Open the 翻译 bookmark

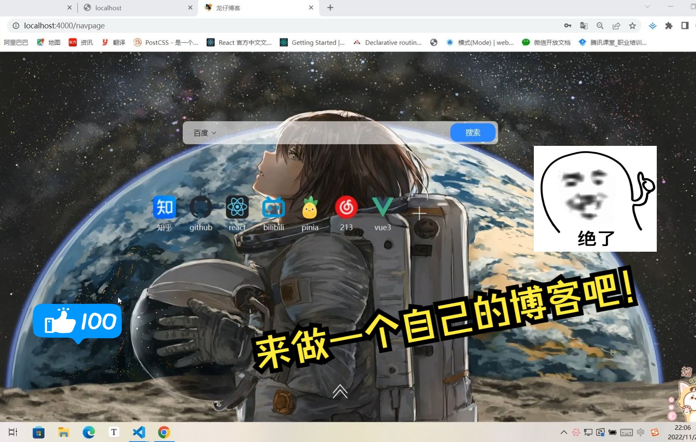114,42
